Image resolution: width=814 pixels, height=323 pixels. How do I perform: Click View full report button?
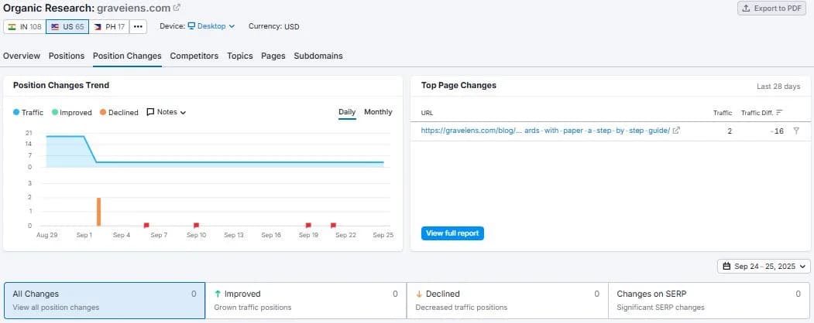click(x=452, y=233)
